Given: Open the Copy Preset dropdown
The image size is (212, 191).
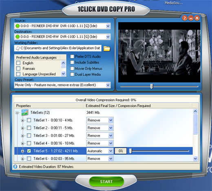Looking at the screenshot, I should pos(108,85).
